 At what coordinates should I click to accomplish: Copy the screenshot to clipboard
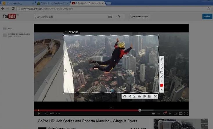point(145,96)
